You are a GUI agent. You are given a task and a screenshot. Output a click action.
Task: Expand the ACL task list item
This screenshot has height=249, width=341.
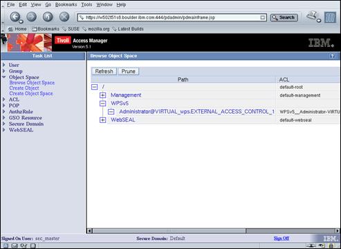[x=4, y=99]
